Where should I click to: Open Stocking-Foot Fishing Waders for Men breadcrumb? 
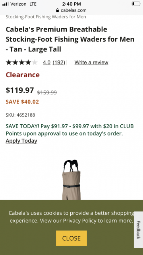coord(46,17)
